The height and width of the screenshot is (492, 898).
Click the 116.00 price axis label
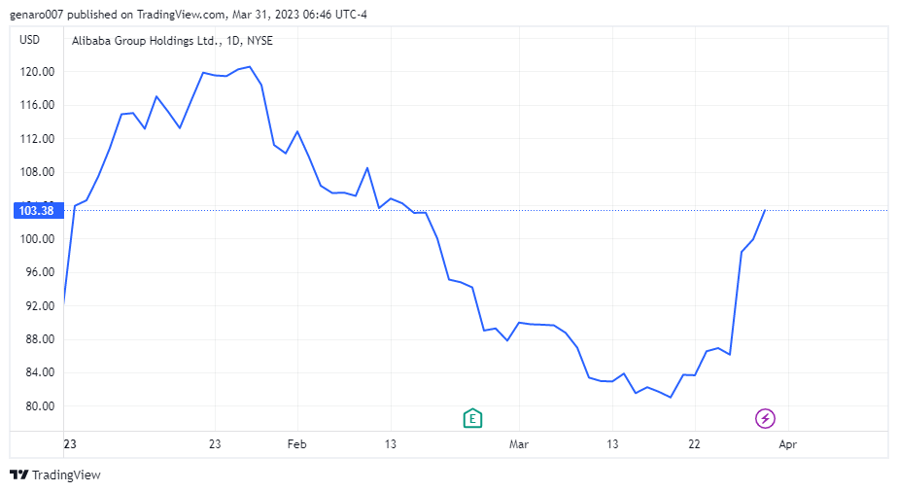pyautogui.click(x=37, y=105)
